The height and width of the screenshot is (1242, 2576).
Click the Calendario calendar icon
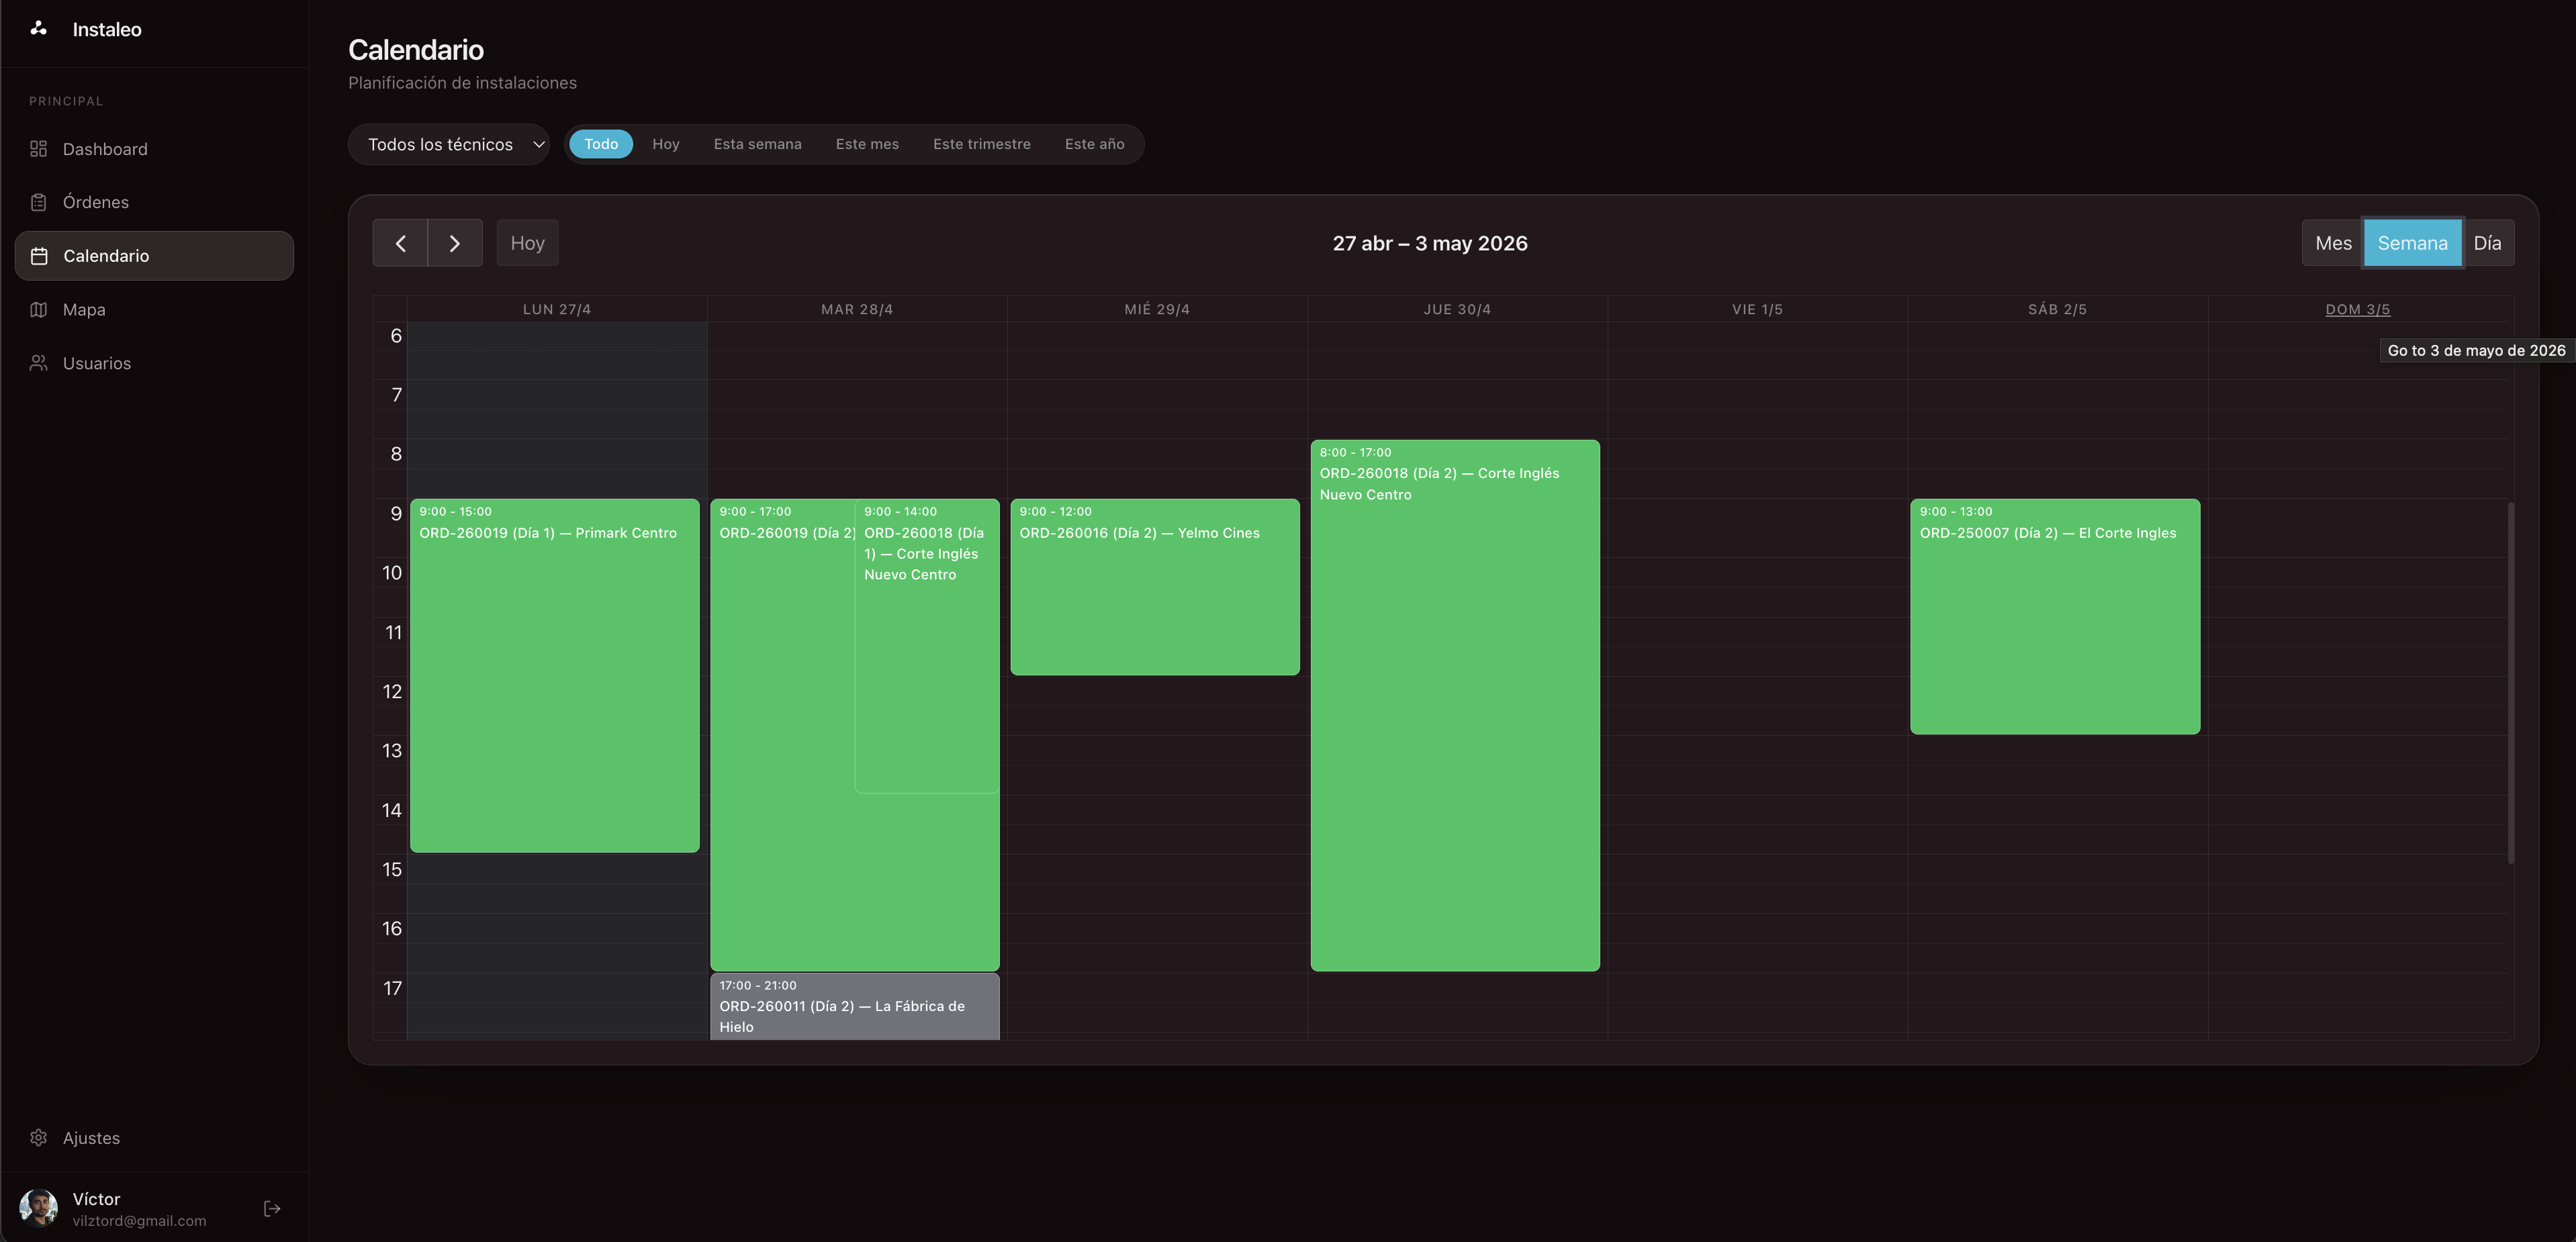pos(39,256)
